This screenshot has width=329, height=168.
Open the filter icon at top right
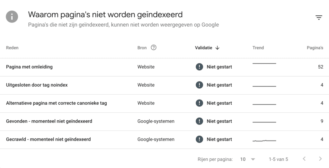pos(319,18)
